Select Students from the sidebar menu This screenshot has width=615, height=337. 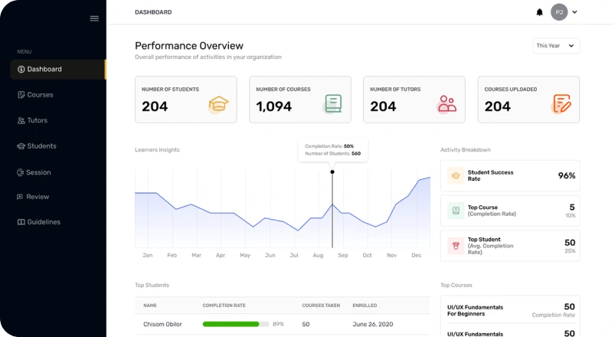tap(41, 146)
